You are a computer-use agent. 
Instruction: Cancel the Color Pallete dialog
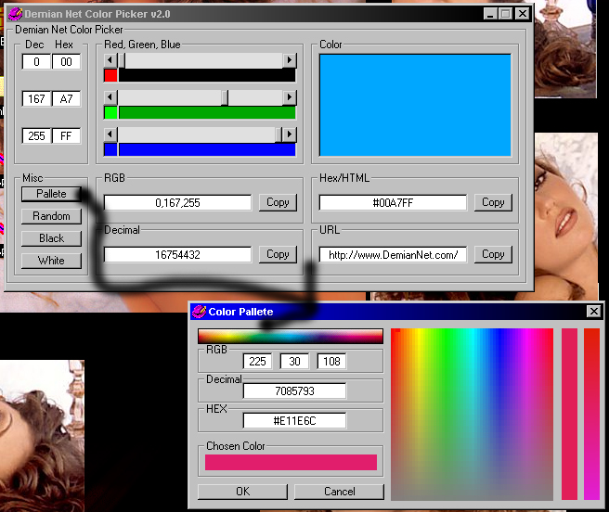click(339, 492)
